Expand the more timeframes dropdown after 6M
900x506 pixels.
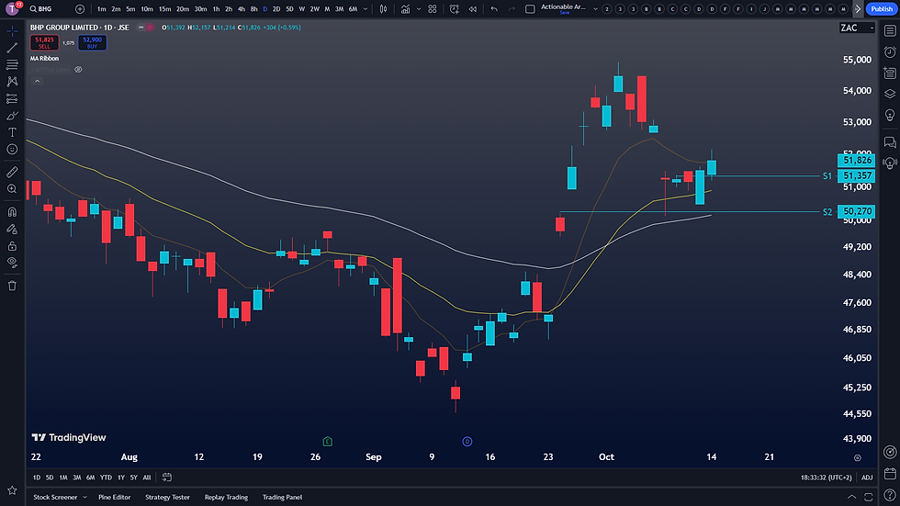[366, 9]
